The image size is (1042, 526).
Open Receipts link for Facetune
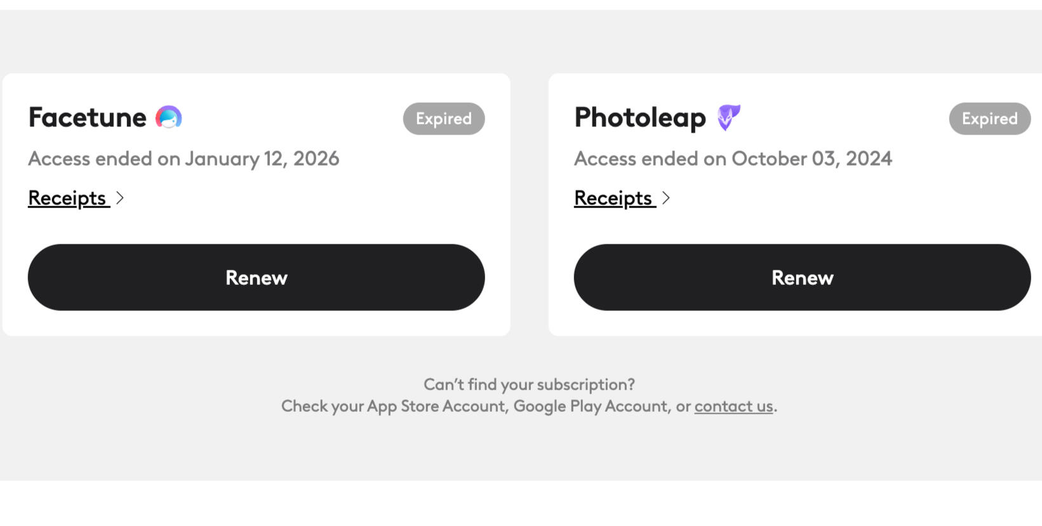[68, 198]
